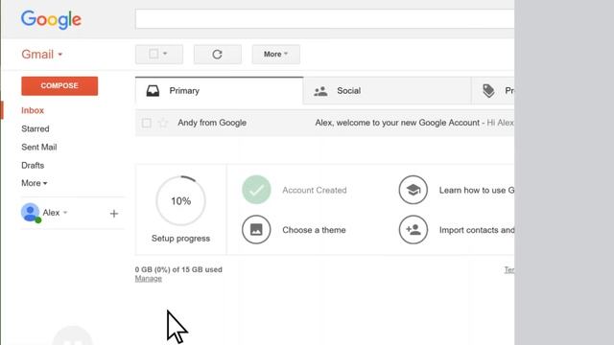Click Alex's profile avatar
Screen dimensions: 614x345
tap(31, 213)
